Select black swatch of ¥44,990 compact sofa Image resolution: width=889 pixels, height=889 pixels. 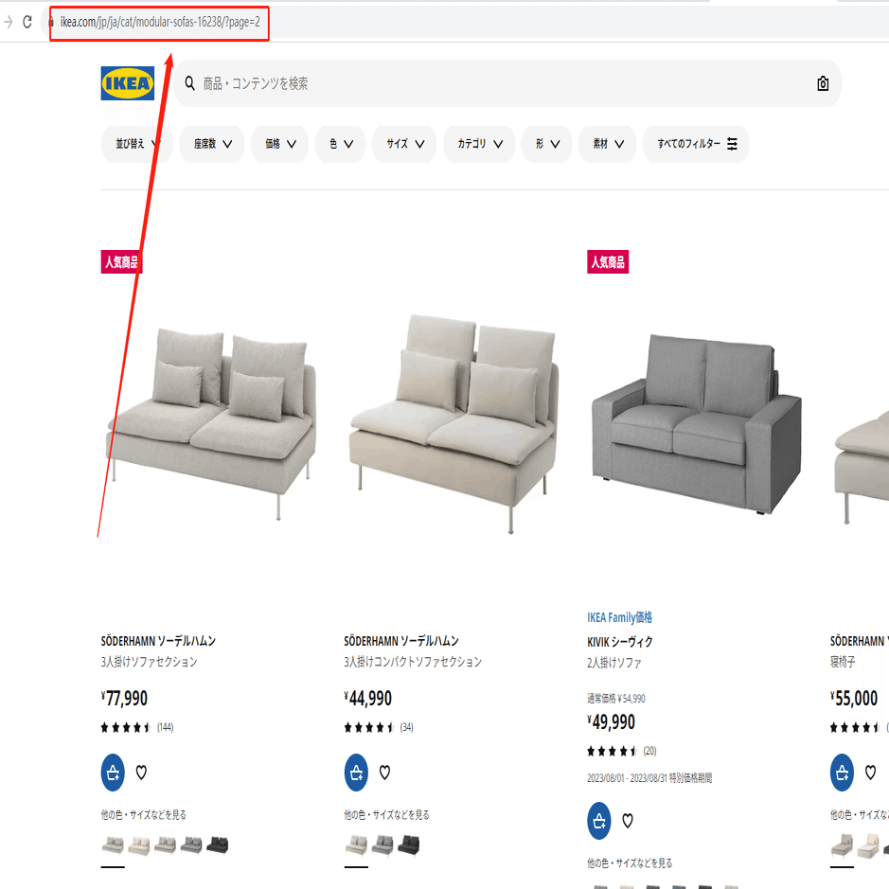coord(408,845)
